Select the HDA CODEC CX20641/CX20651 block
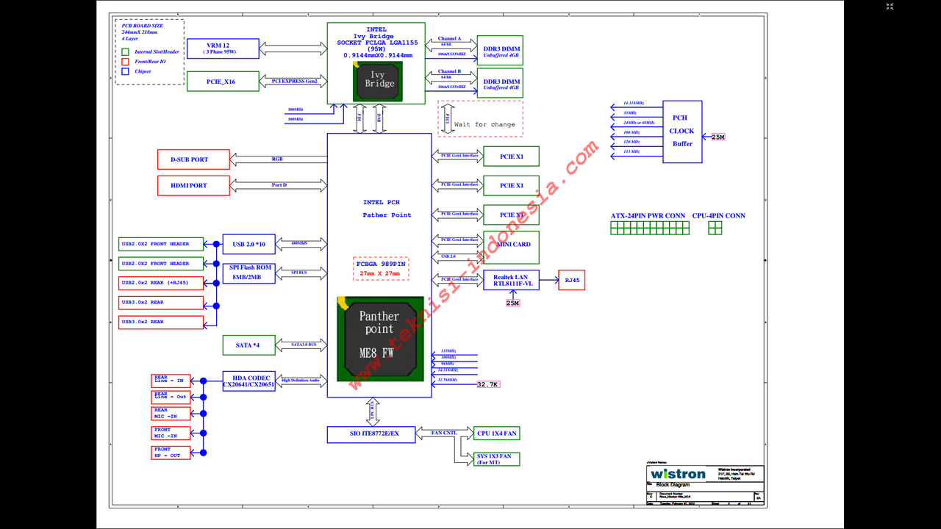This screenshot has height=529, width=941. coord(248,381)
